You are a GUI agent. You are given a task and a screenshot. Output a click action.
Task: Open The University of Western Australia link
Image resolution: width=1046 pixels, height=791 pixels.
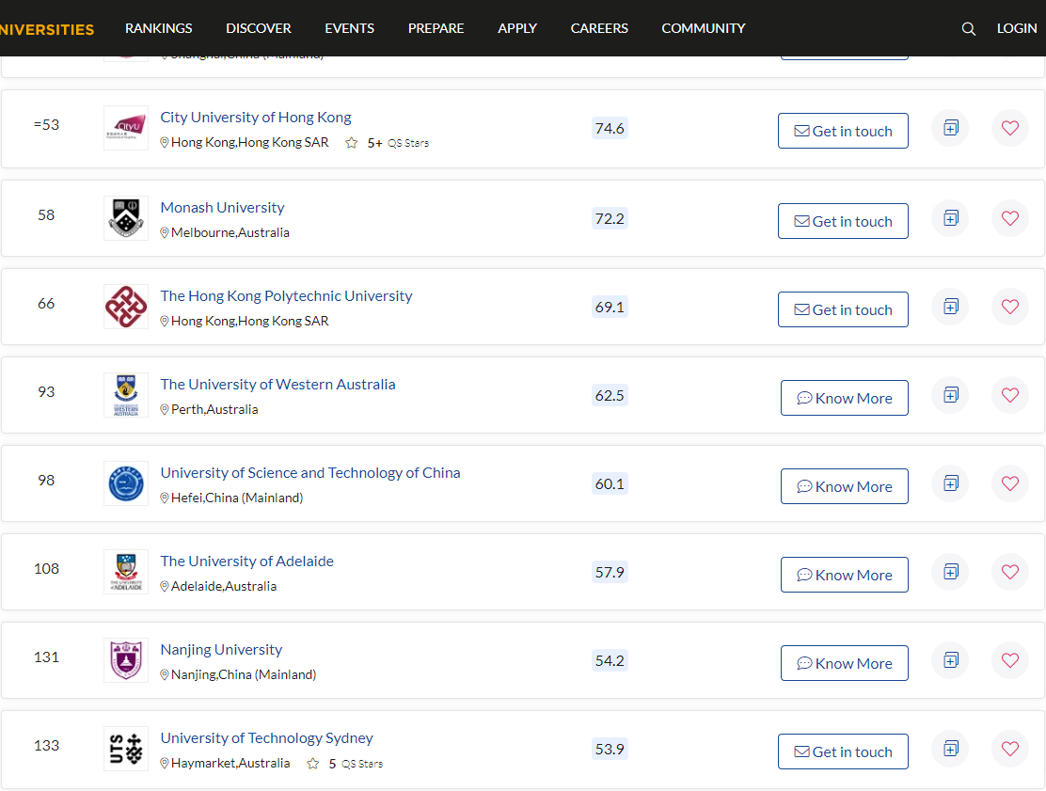pyautogui.click(x=277, y=384)
